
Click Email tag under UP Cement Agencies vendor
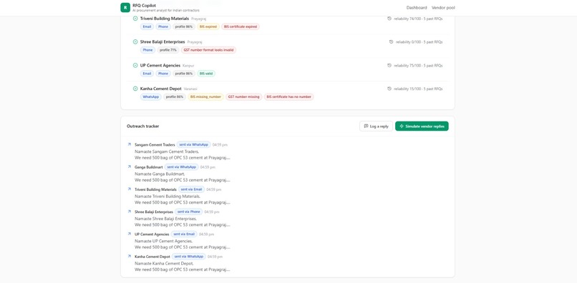tap(147, 74)
